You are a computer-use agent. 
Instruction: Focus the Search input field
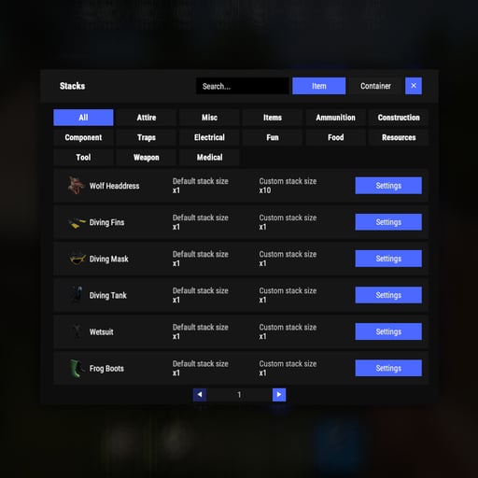point(242,86)
